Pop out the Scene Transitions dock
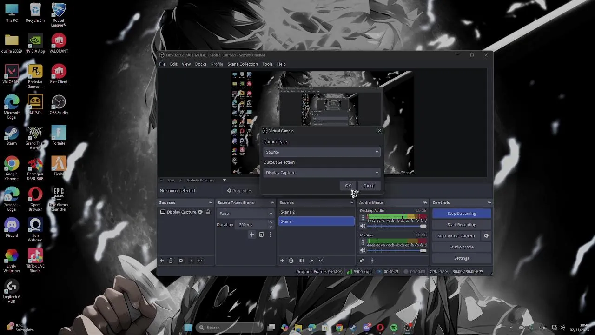The image size is (595, 335). [272, 203]
